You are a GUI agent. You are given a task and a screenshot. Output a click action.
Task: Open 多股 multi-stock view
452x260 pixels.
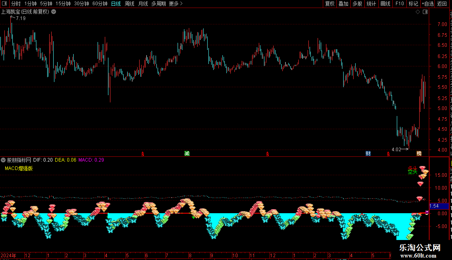pos(357,4)
